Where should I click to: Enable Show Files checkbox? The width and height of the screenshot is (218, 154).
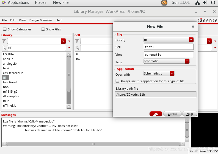[x=43, y=29]
